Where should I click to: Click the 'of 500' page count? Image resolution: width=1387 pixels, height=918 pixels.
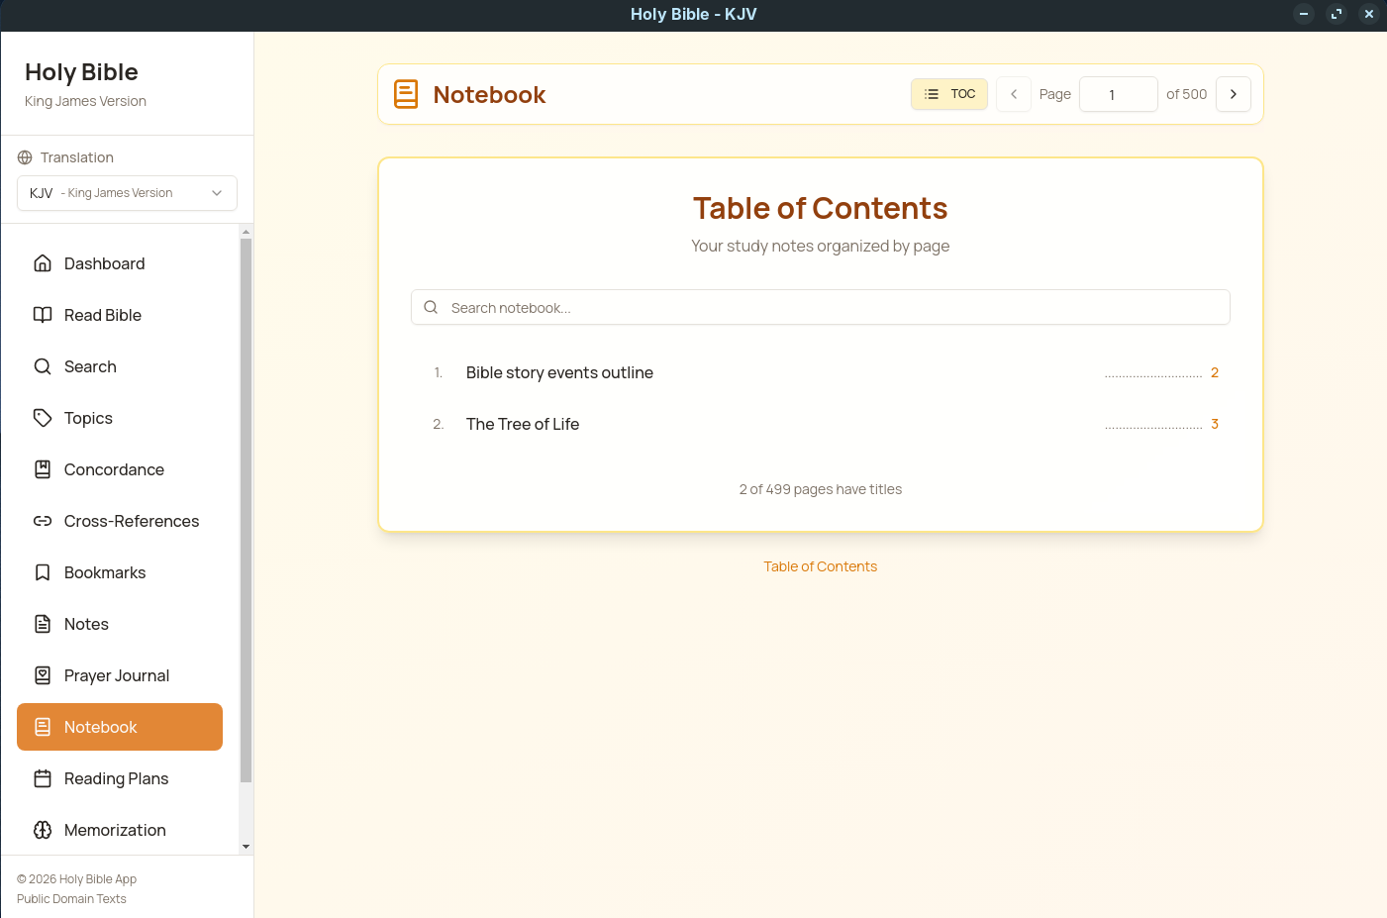click(1186, 94)
